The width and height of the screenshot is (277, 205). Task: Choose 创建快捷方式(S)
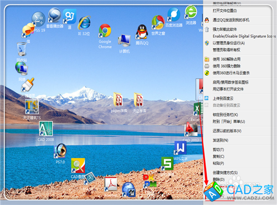225,173
